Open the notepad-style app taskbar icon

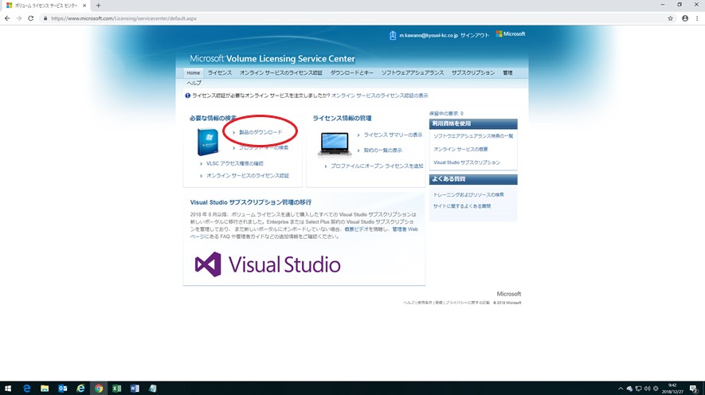(152, 389)
